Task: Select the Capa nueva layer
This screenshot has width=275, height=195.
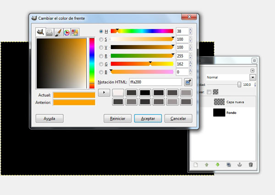Action: pos(227,102)
